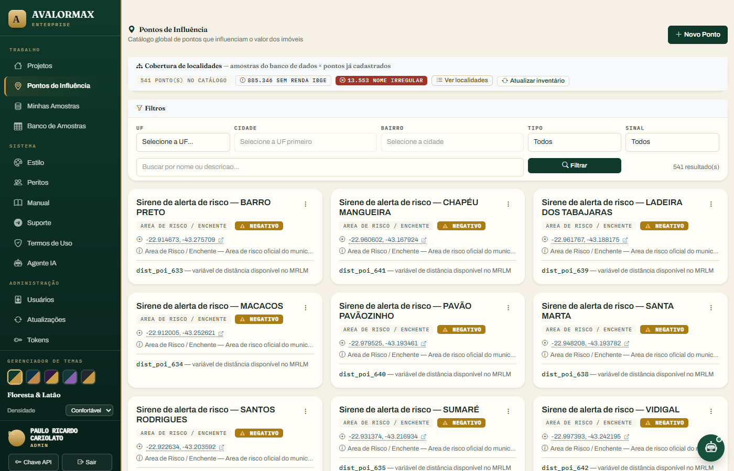
Task: Open the UF selection dropdown
Action: click(x=183, y=142)
